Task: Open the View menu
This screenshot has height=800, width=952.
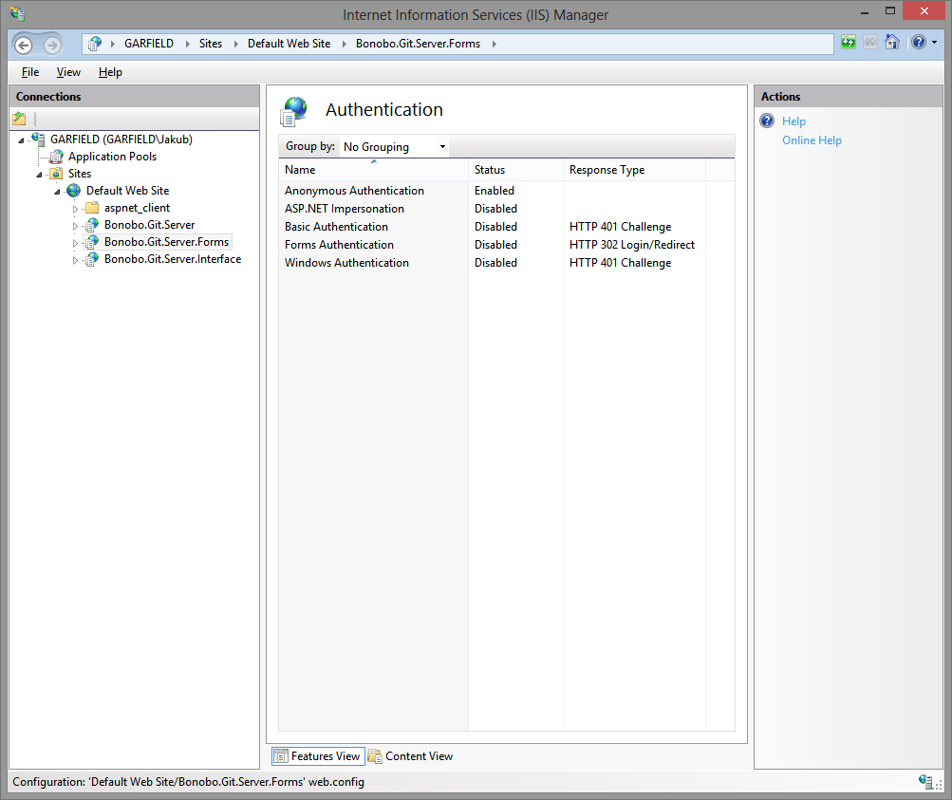Action: (67, 71)
